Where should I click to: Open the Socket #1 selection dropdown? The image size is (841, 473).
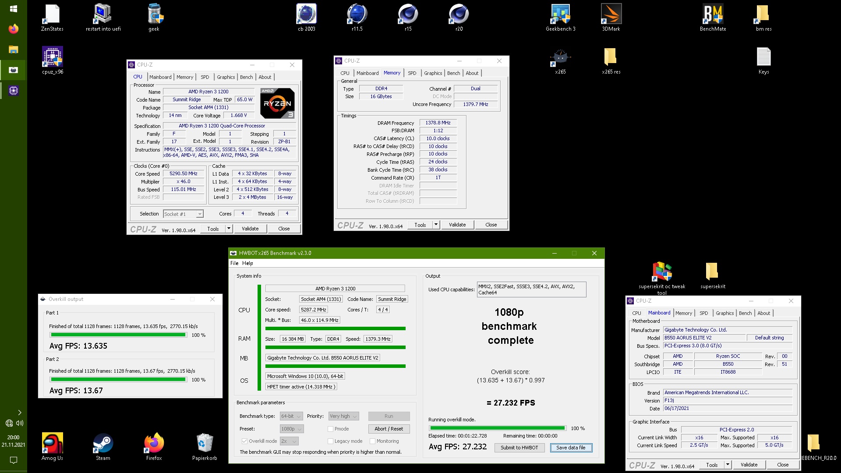(183, 214)
